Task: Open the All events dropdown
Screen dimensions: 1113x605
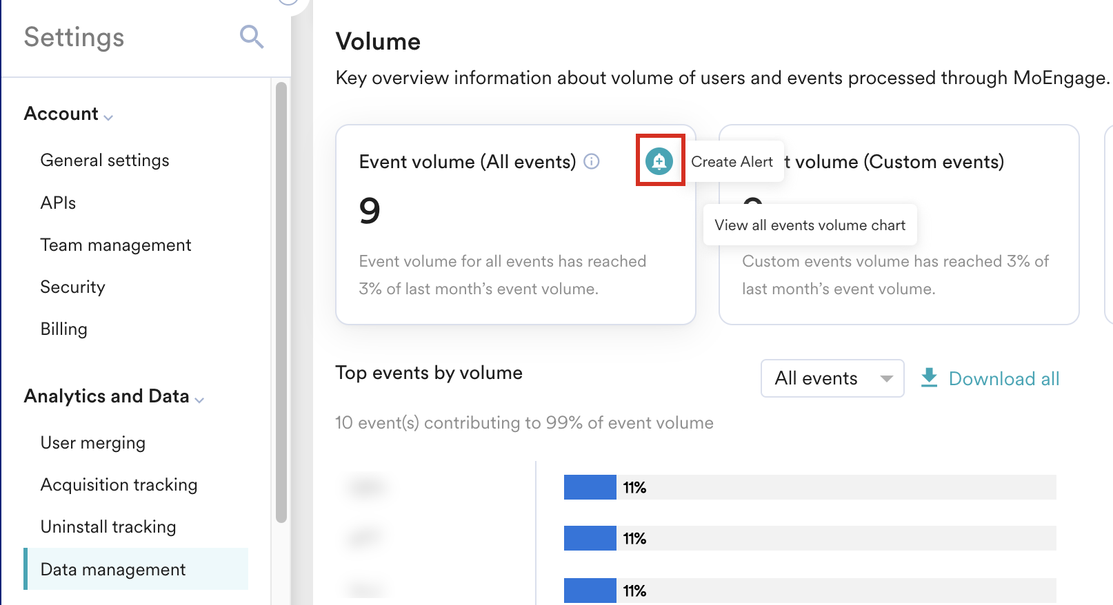Action: click(x=832, y=378)
